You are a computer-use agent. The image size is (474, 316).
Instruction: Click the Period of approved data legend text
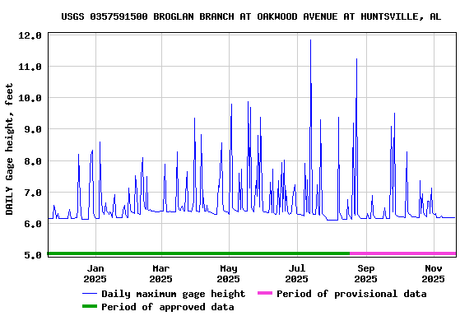coord(168,307)
